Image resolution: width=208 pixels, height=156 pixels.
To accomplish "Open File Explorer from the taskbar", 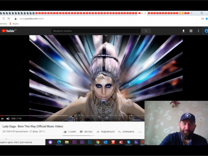I will (67, 142).
